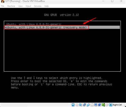Click the network adapters status icon
The image size is (126, 107).
[85, 105]
